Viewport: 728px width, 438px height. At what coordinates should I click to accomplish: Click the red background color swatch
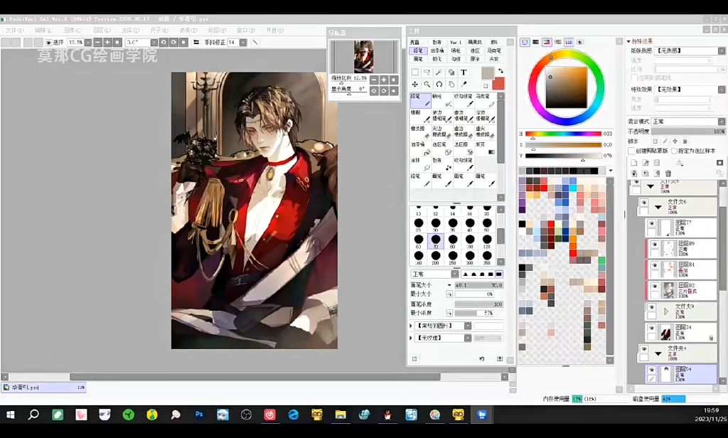tap(499, 84)
